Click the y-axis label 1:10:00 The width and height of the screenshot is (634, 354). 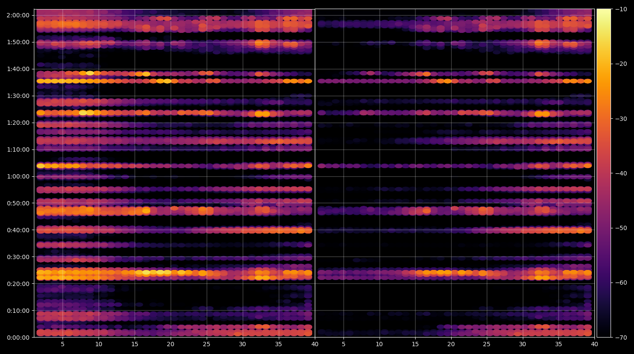click(18, 149)
